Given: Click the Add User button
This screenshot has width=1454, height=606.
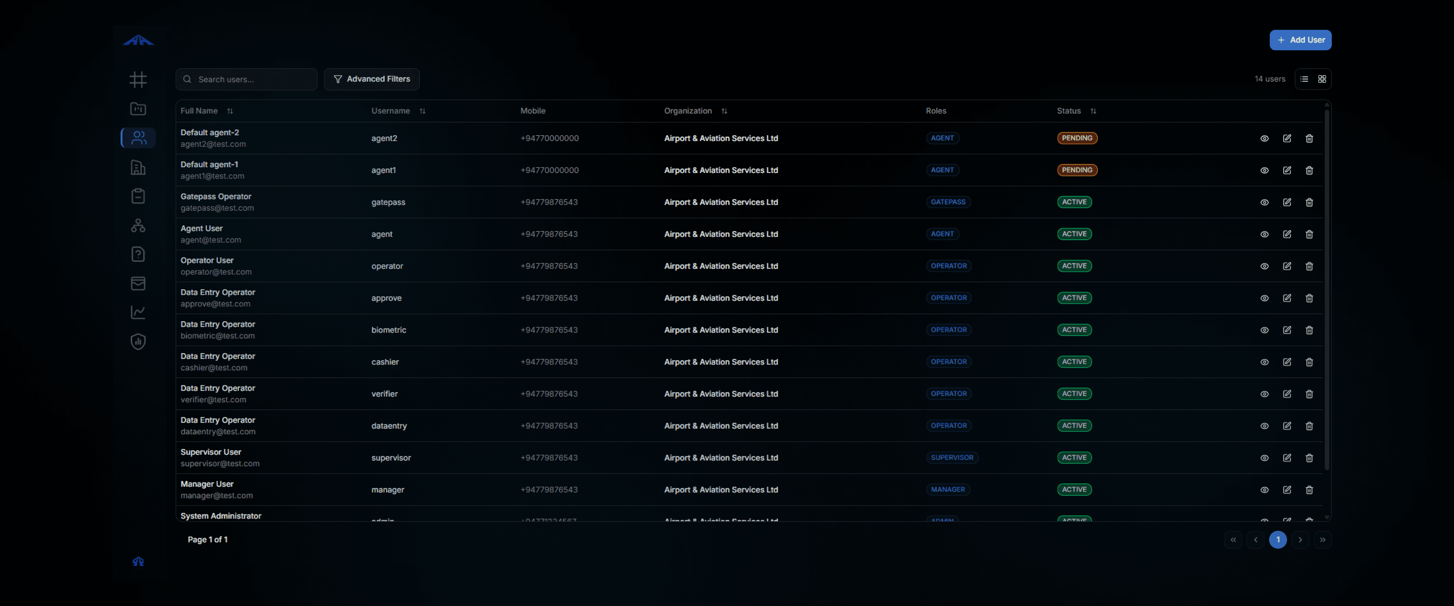Looking at the screenshot, I should point(1300,40).
